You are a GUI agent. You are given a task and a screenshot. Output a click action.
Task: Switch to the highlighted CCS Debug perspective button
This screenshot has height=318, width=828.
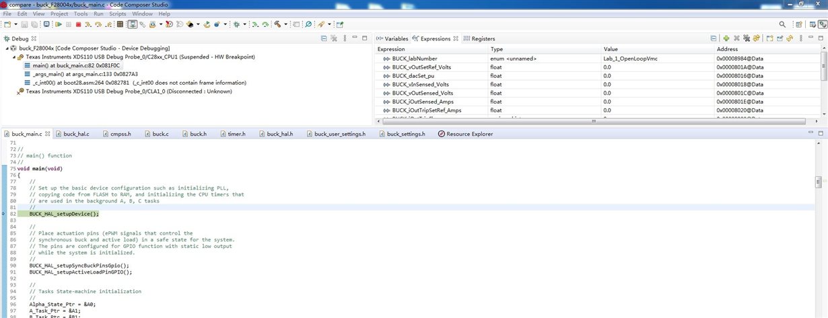coord(823,24)
